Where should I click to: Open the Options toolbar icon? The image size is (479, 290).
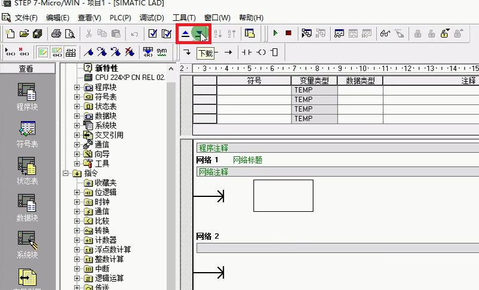250,33
